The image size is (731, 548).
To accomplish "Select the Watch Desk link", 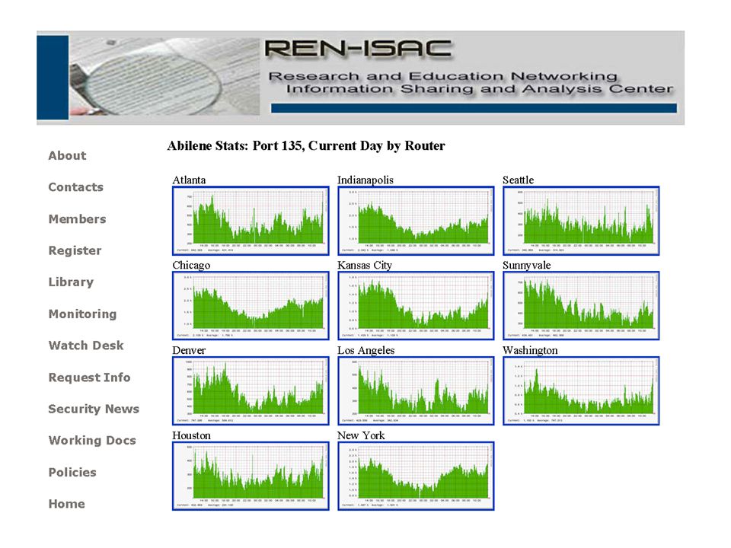I will tap(86, 346).
